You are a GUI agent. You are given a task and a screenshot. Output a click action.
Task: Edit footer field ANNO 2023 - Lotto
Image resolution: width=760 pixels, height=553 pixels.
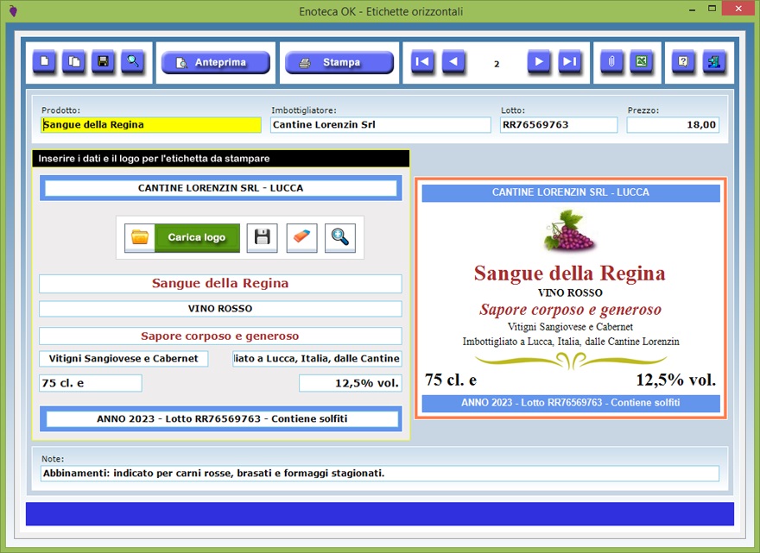(222, 418)
